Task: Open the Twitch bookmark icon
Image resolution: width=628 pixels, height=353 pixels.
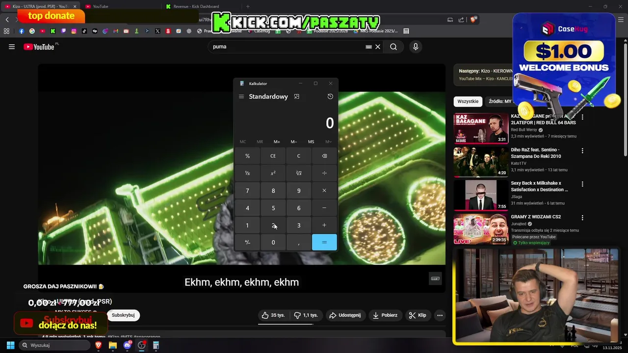Action: [63, 31]
